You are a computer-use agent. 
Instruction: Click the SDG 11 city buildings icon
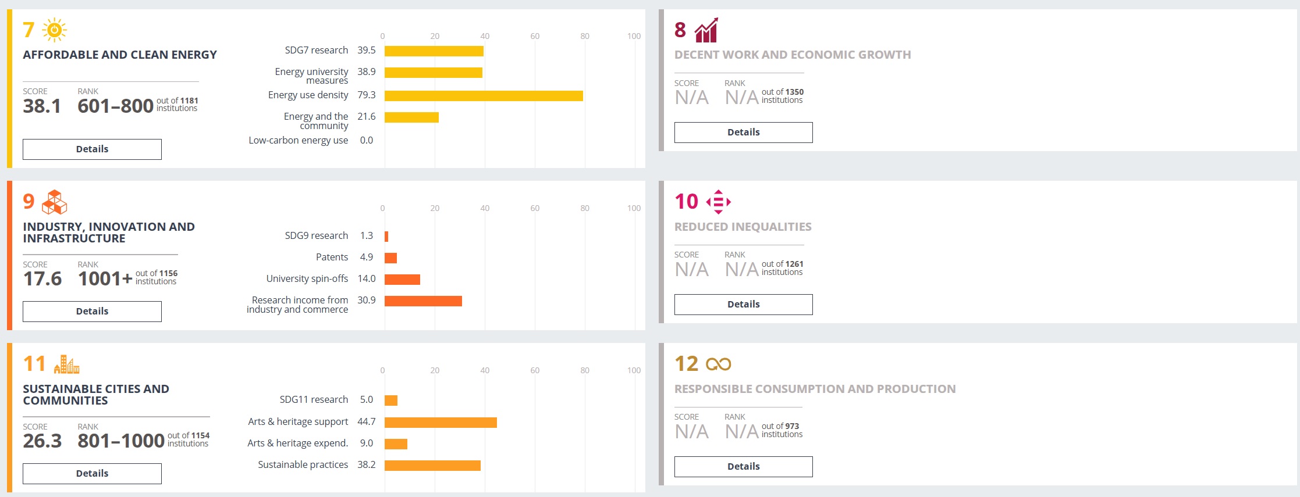[x=66, y=364]
